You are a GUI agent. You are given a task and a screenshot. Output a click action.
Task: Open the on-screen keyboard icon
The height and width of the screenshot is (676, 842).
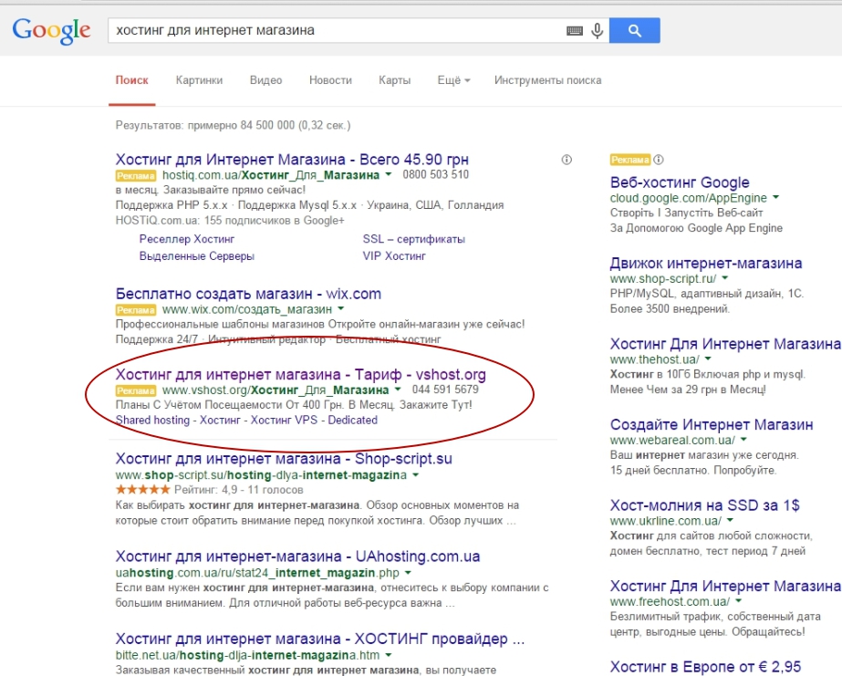pyautogui.click(x=575, y=31)
